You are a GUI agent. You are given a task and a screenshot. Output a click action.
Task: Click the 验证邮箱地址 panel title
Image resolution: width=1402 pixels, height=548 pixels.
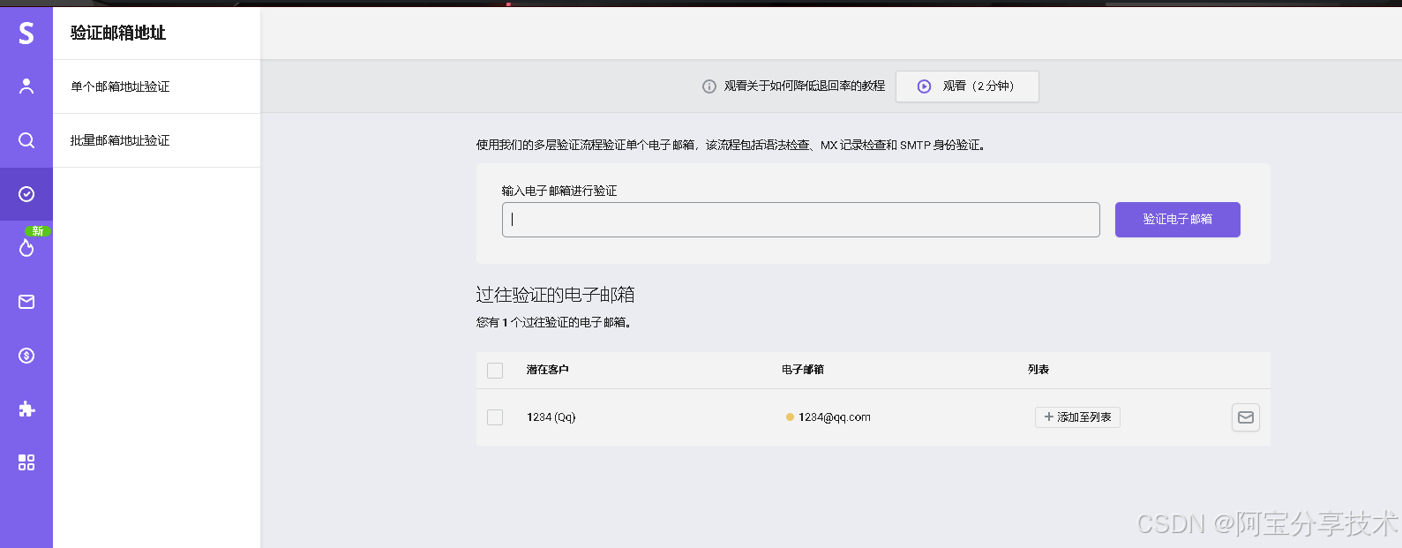118,33
